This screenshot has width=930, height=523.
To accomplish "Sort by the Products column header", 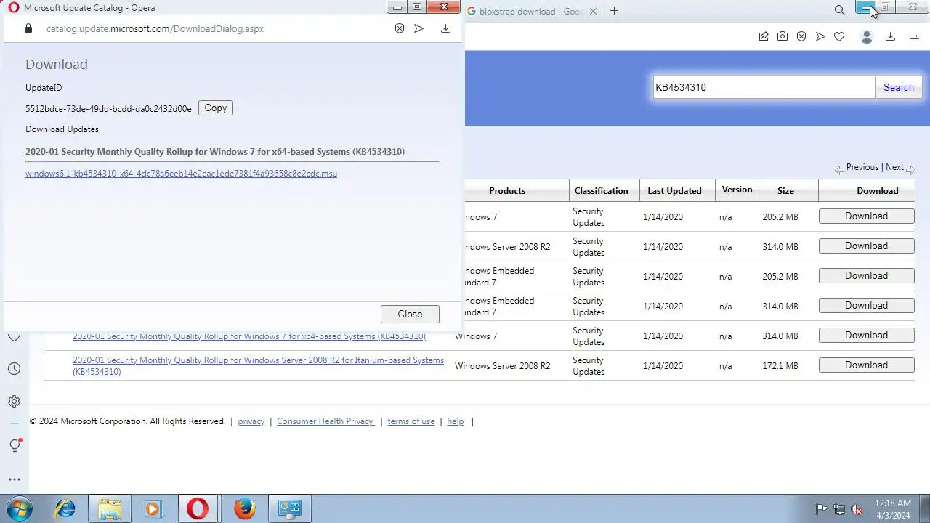I will [507, 191].
